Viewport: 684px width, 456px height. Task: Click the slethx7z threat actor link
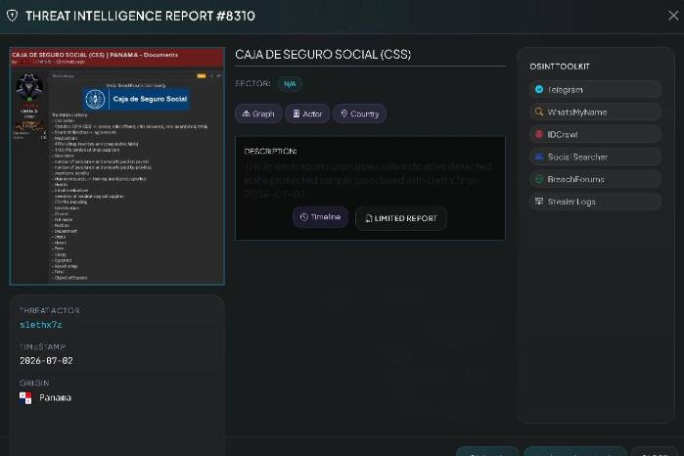(x=41, y=325)
